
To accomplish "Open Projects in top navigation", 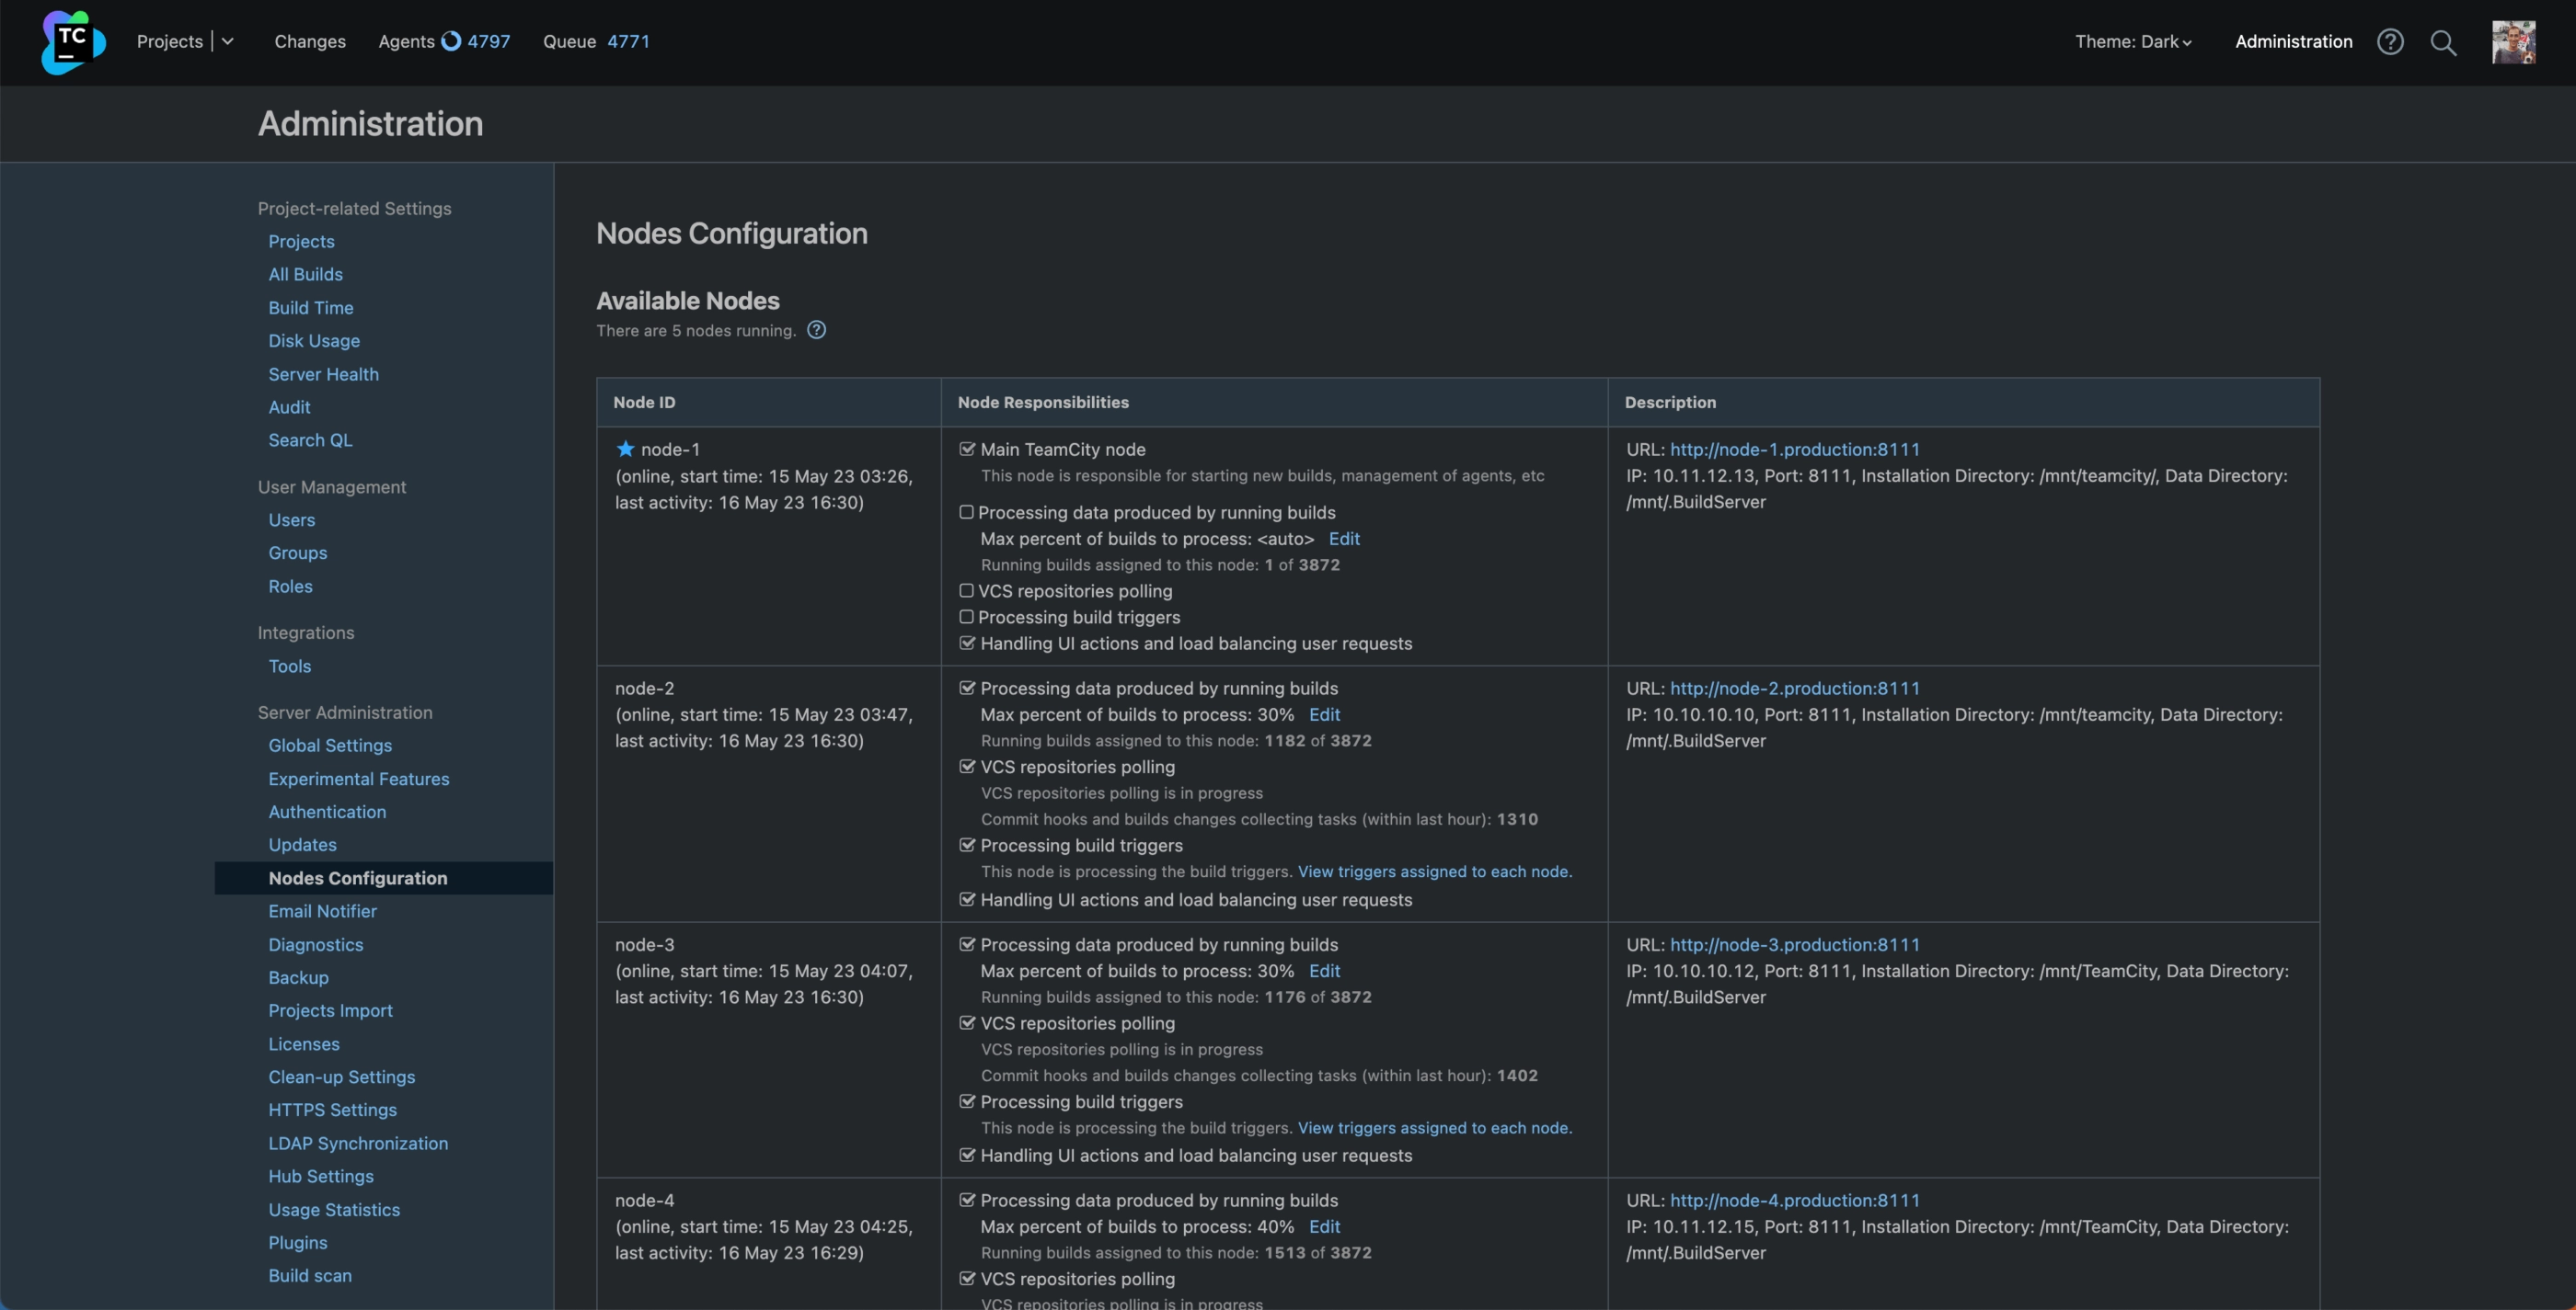I will [170, 41].
